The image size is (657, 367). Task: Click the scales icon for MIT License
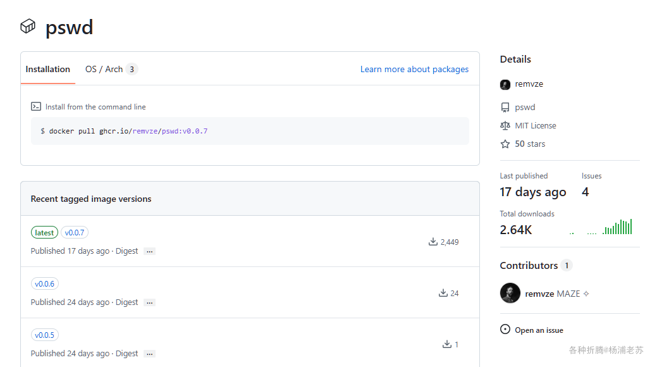coord(505,126)
